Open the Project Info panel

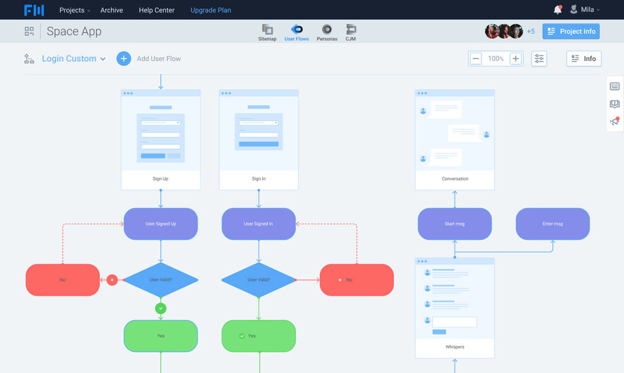[571, 31]
